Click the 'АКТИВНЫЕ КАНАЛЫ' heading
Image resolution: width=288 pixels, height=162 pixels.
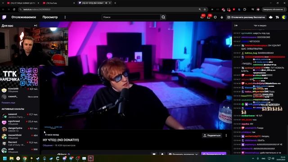(13, 109)
